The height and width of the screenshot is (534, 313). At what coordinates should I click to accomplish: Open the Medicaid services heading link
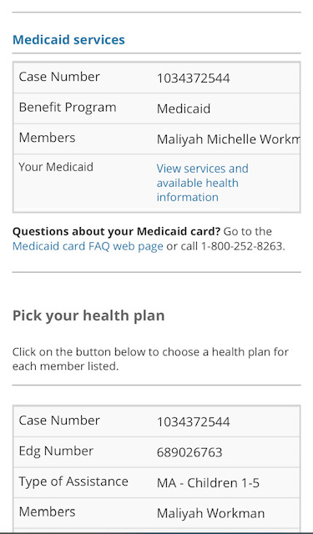click(x=68, y=39)
